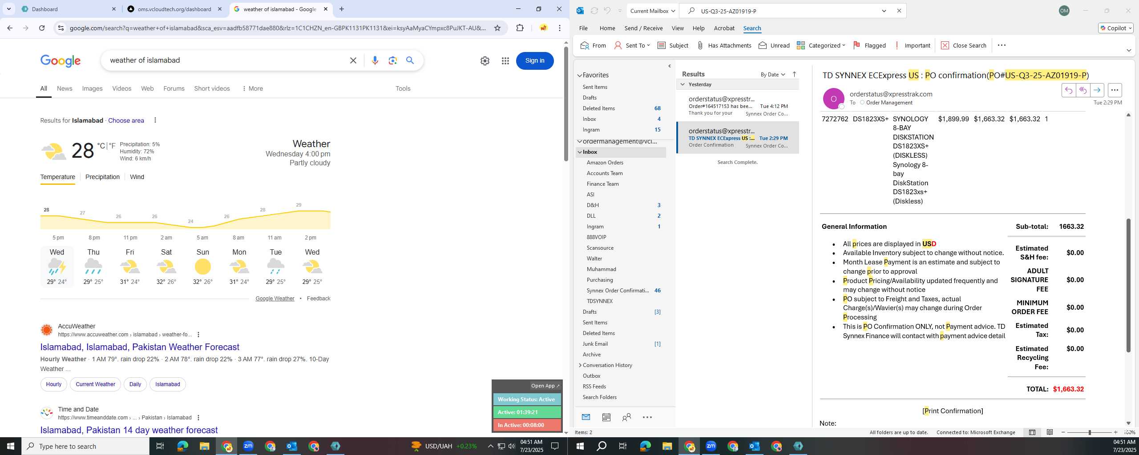Click Open App in the tracker widget

(545, 386)
